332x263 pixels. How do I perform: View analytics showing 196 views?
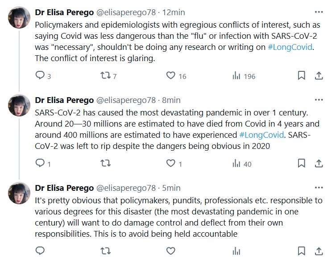[x=236, y=76]
